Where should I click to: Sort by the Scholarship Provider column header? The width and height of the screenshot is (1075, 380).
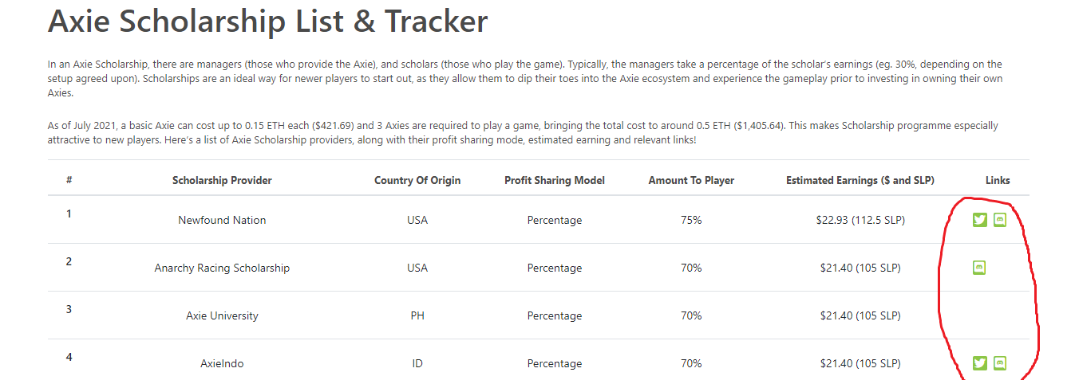pos(222,180)
